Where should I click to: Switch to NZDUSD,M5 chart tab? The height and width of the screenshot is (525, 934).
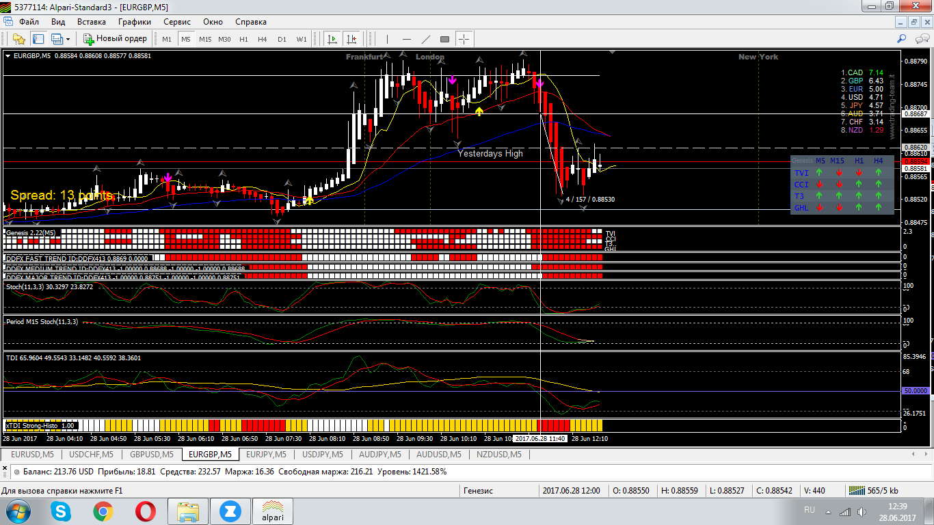498,454
